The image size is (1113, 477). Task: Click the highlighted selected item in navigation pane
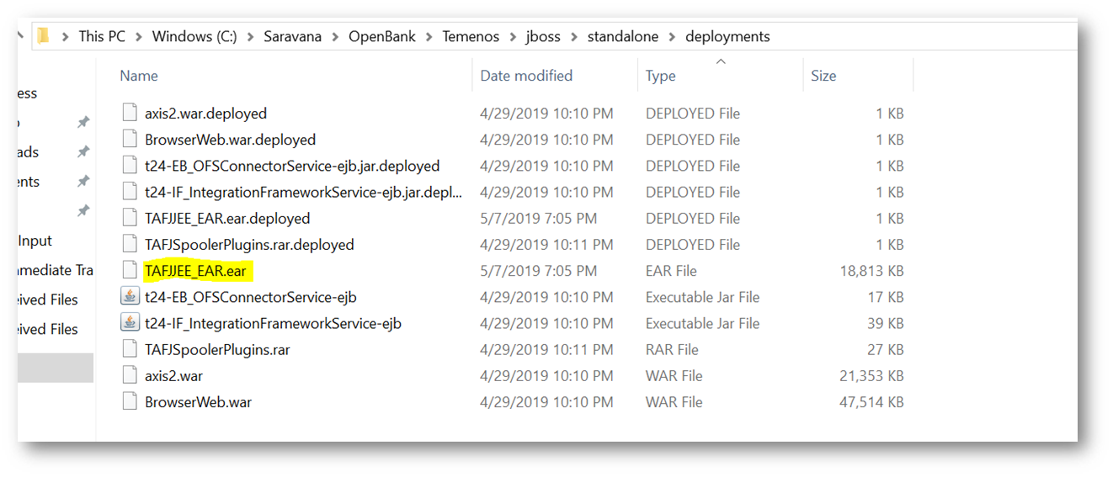click(55, 368)
